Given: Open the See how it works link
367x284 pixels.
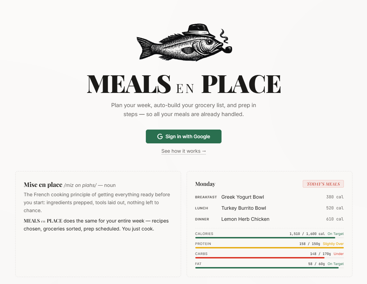Looking at the screenshot, I should pos(183,151).
